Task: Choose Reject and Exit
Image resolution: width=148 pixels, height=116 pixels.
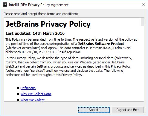Action: coord(128,110)
